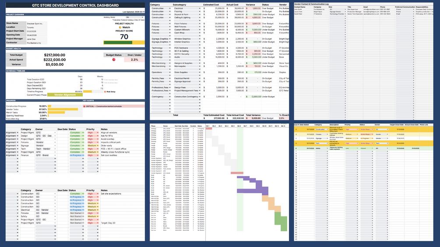This screenshot has width=440, height=247.
Task: Select the Total Budget amount $217,000.00
Action: click(54, 55)
